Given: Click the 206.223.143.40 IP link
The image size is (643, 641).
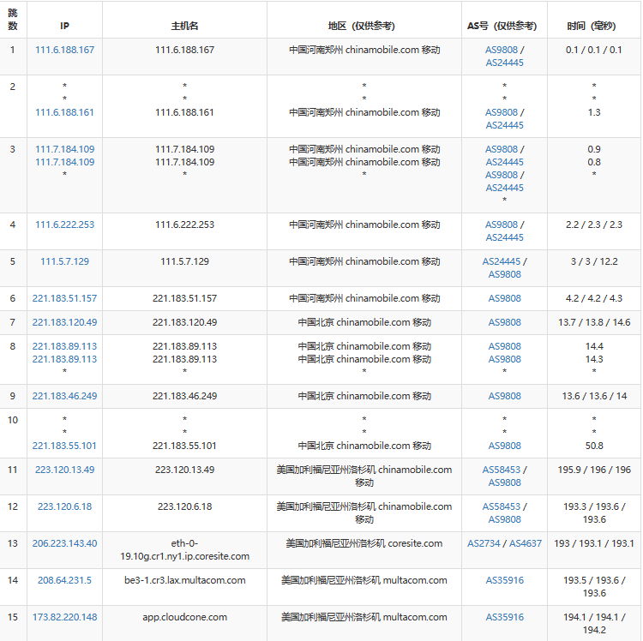Looking at the screenshot, I should (65, 543).
